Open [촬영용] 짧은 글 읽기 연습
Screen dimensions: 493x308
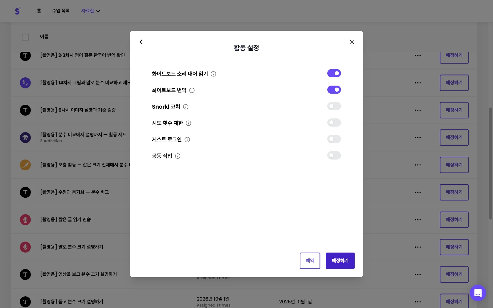65,220
